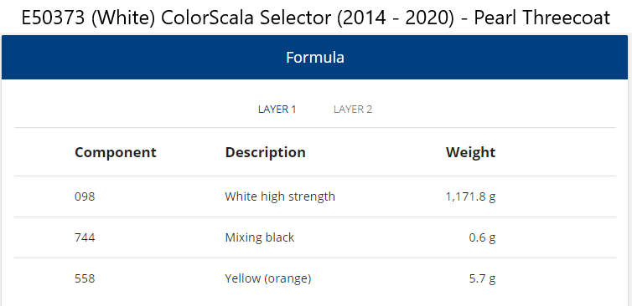632x306 pixels.
Task: Switch to the LAYER 2 tab
Action: coord(353,110)
